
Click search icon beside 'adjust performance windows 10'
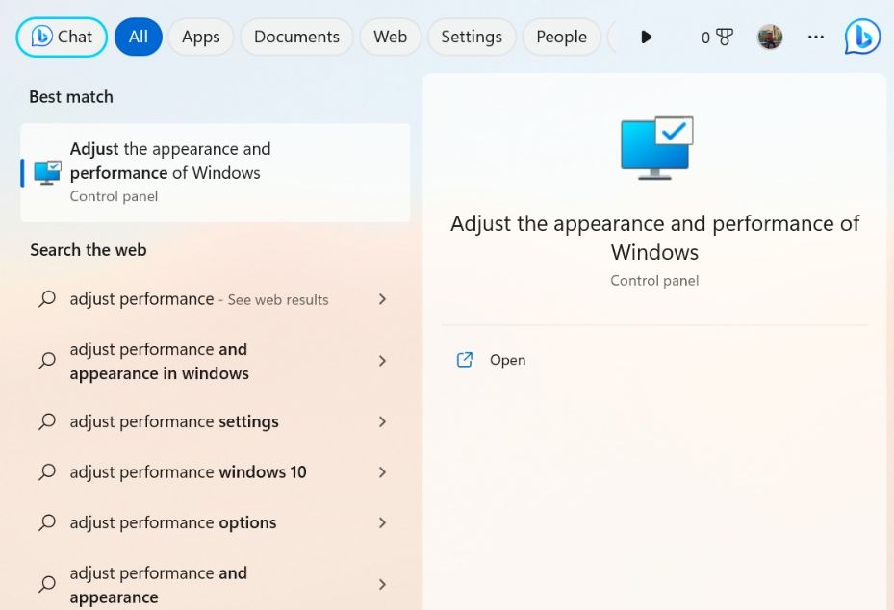(47, 472)
